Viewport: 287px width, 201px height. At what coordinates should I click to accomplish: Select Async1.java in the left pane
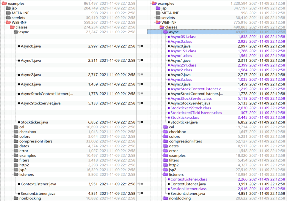[x=31, y=61]
